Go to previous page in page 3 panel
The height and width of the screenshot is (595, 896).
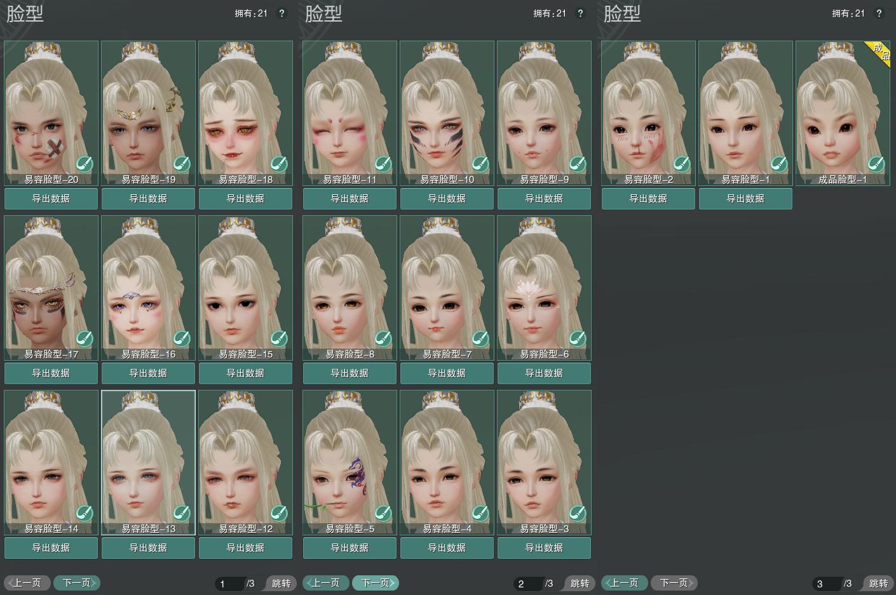625,583
